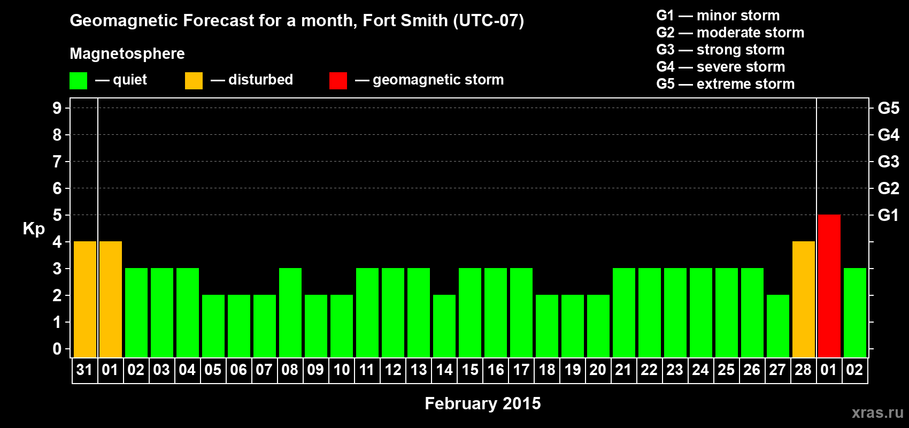
Task: Click the G3 right-axis label
Action: point(889,162)
